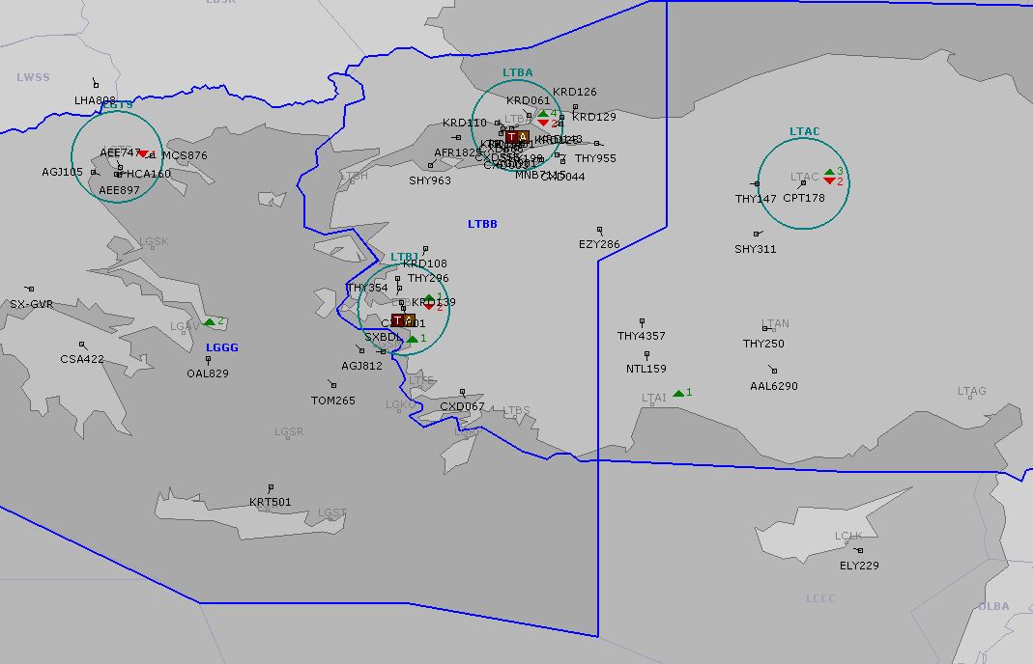Click the KRD061 callsign label
The image size is (1033, 664).
529,100
